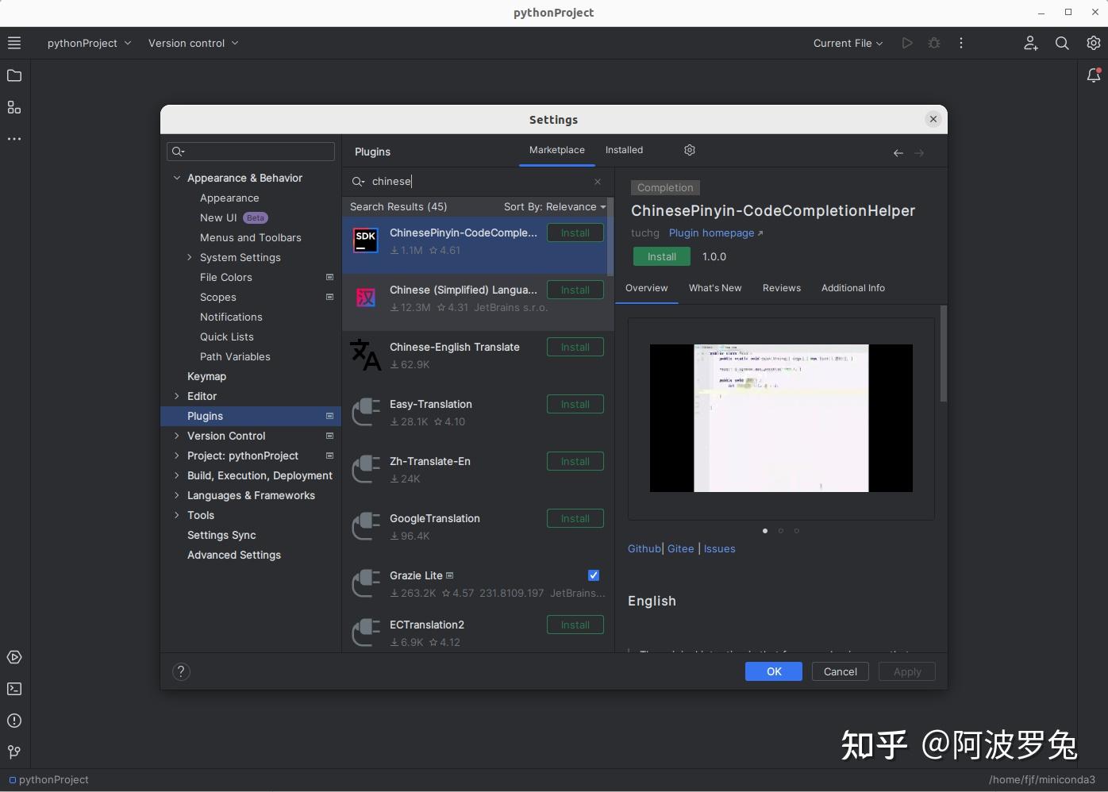Screen dimensions: 1108x792
Task: Expand Project: pythonProject settings node
Action: [177, 456]
